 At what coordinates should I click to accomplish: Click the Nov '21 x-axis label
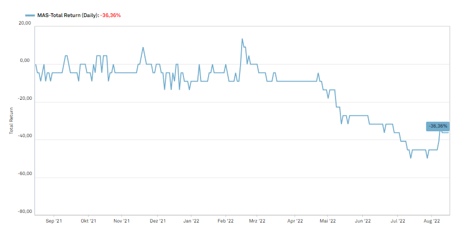point(122,221)
